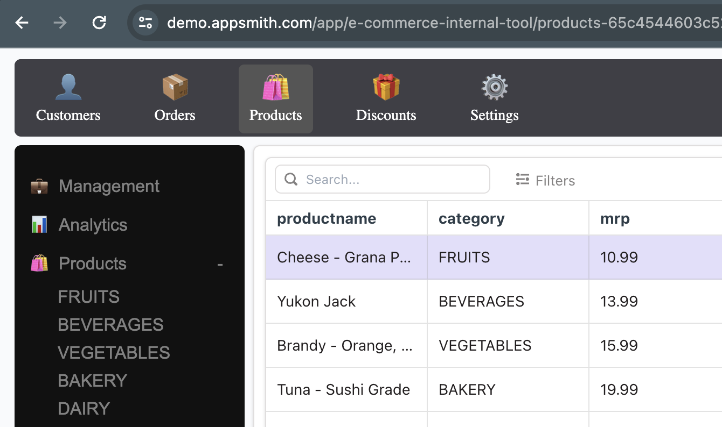722x427 pixels.
Task: Click the site information icon in address bar
Action: (x=145, y=23)
